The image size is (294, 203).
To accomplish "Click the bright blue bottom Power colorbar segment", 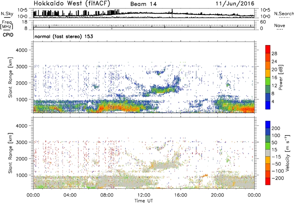I will pos(268,105).
